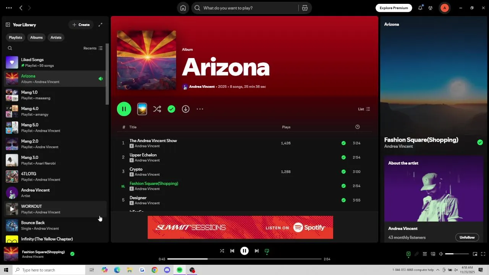Search within Your Library
This screenshot has width=489, height=275.
(x=10, y=48)
